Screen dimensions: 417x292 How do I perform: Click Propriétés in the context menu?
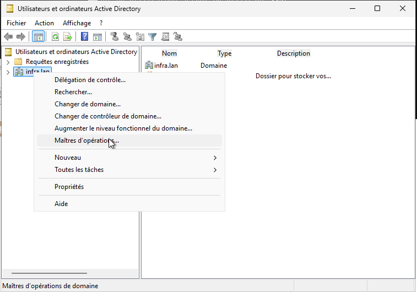[69, 187]
